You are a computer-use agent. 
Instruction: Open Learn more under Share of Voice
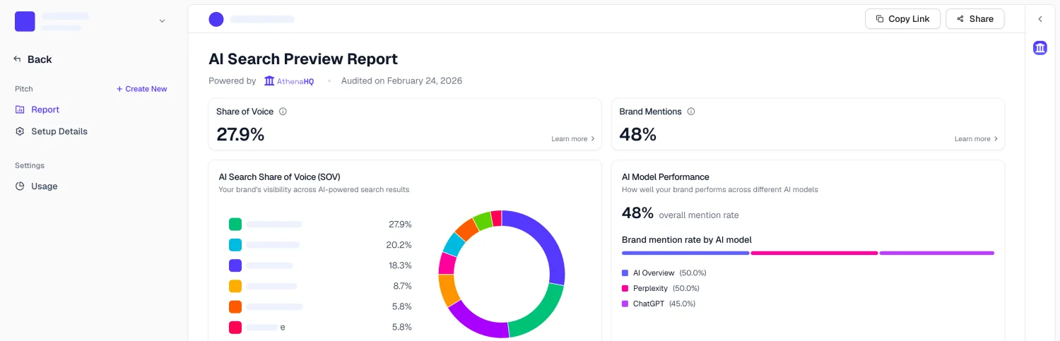click(573, 139)
